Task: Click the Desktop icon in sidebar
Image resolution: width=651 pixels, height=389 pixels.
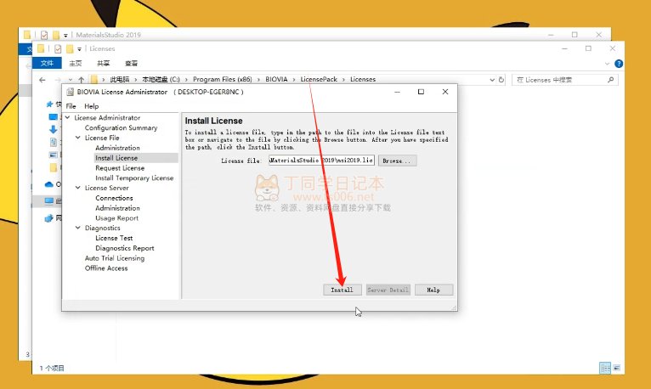Action: tap(54, 117)
